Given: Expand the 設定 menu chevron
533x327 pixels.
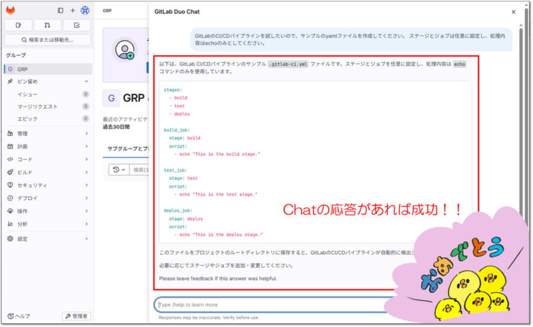Looking at the screenshot, I should 87,238.
